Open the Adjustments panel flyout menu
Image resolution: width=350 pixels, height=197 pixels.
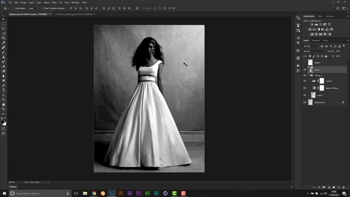348,16
